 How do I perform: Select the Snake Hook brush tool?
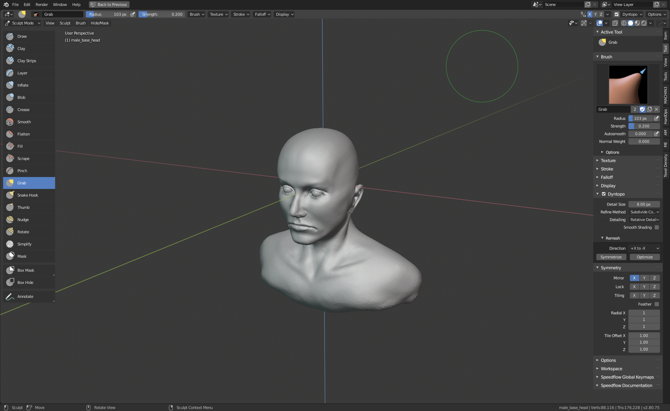pos(28,195)
